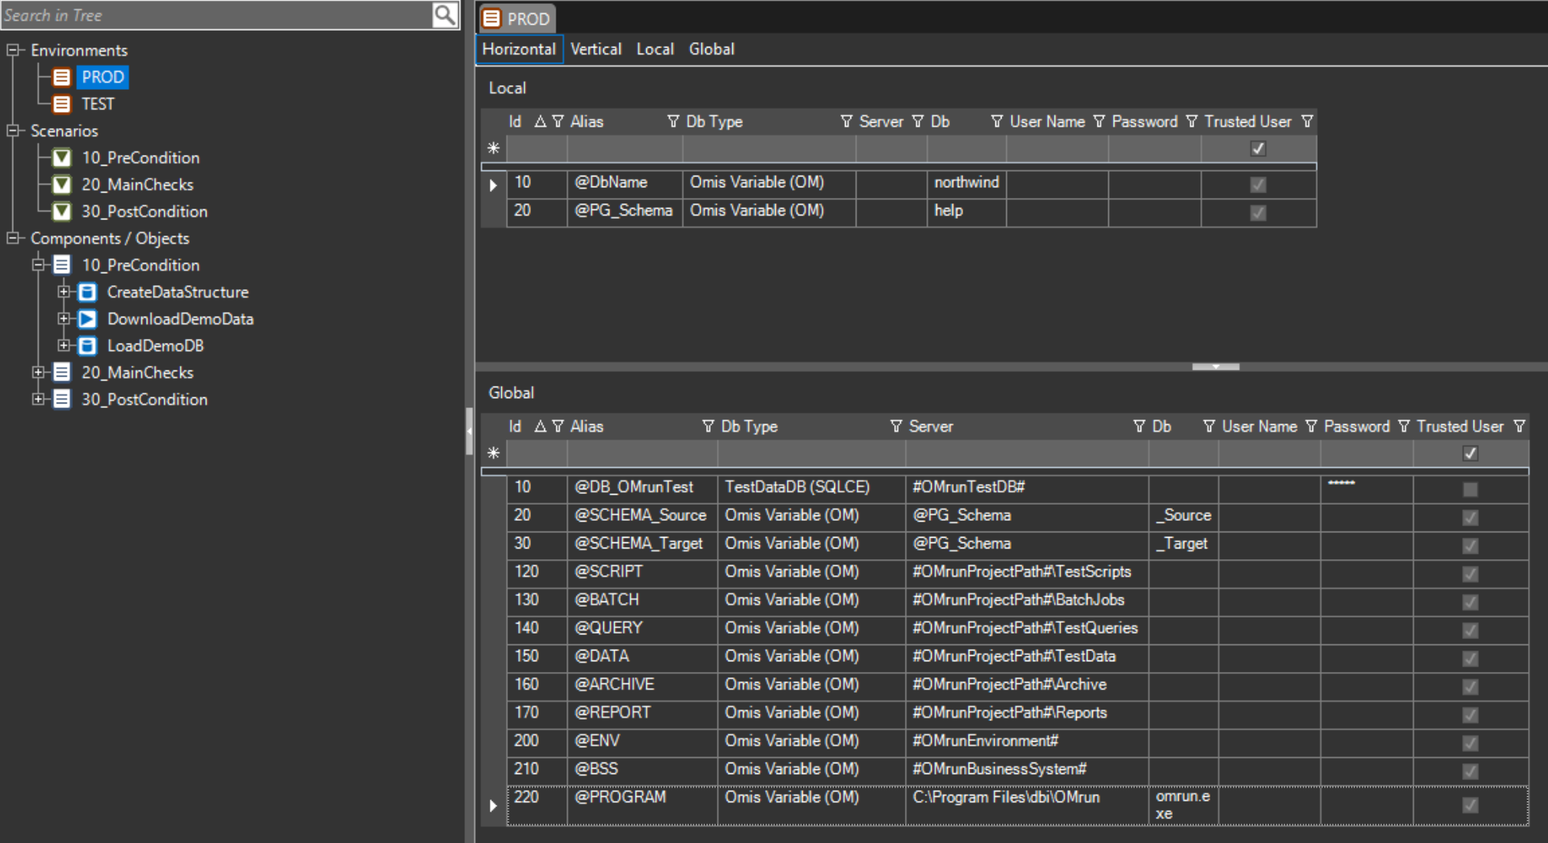Select the PROD environment icon
The width and height of the screenshot is (1548, 843).
coord(63,77)
